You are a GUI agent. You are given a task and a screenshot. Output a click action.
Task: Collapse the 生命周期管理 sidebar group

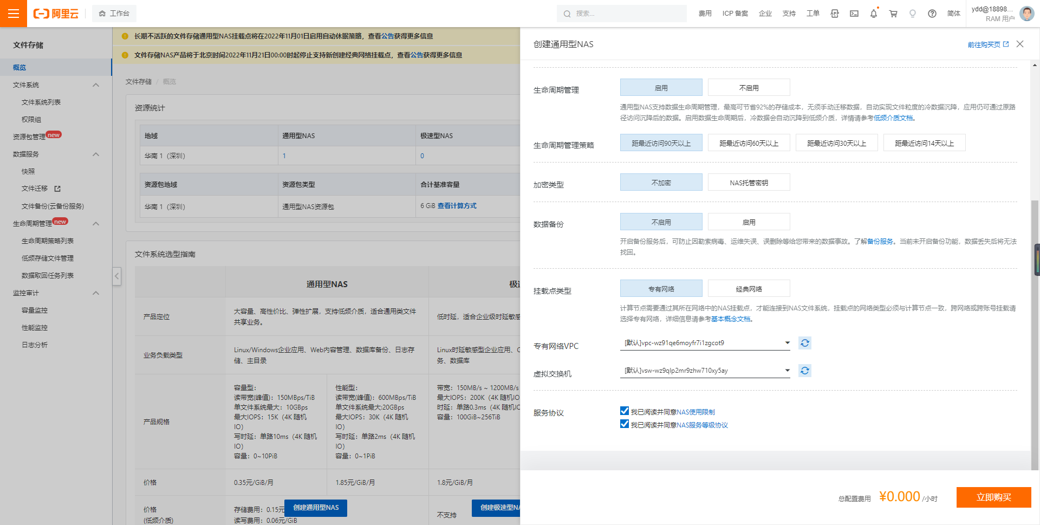(x=96, y=224)
